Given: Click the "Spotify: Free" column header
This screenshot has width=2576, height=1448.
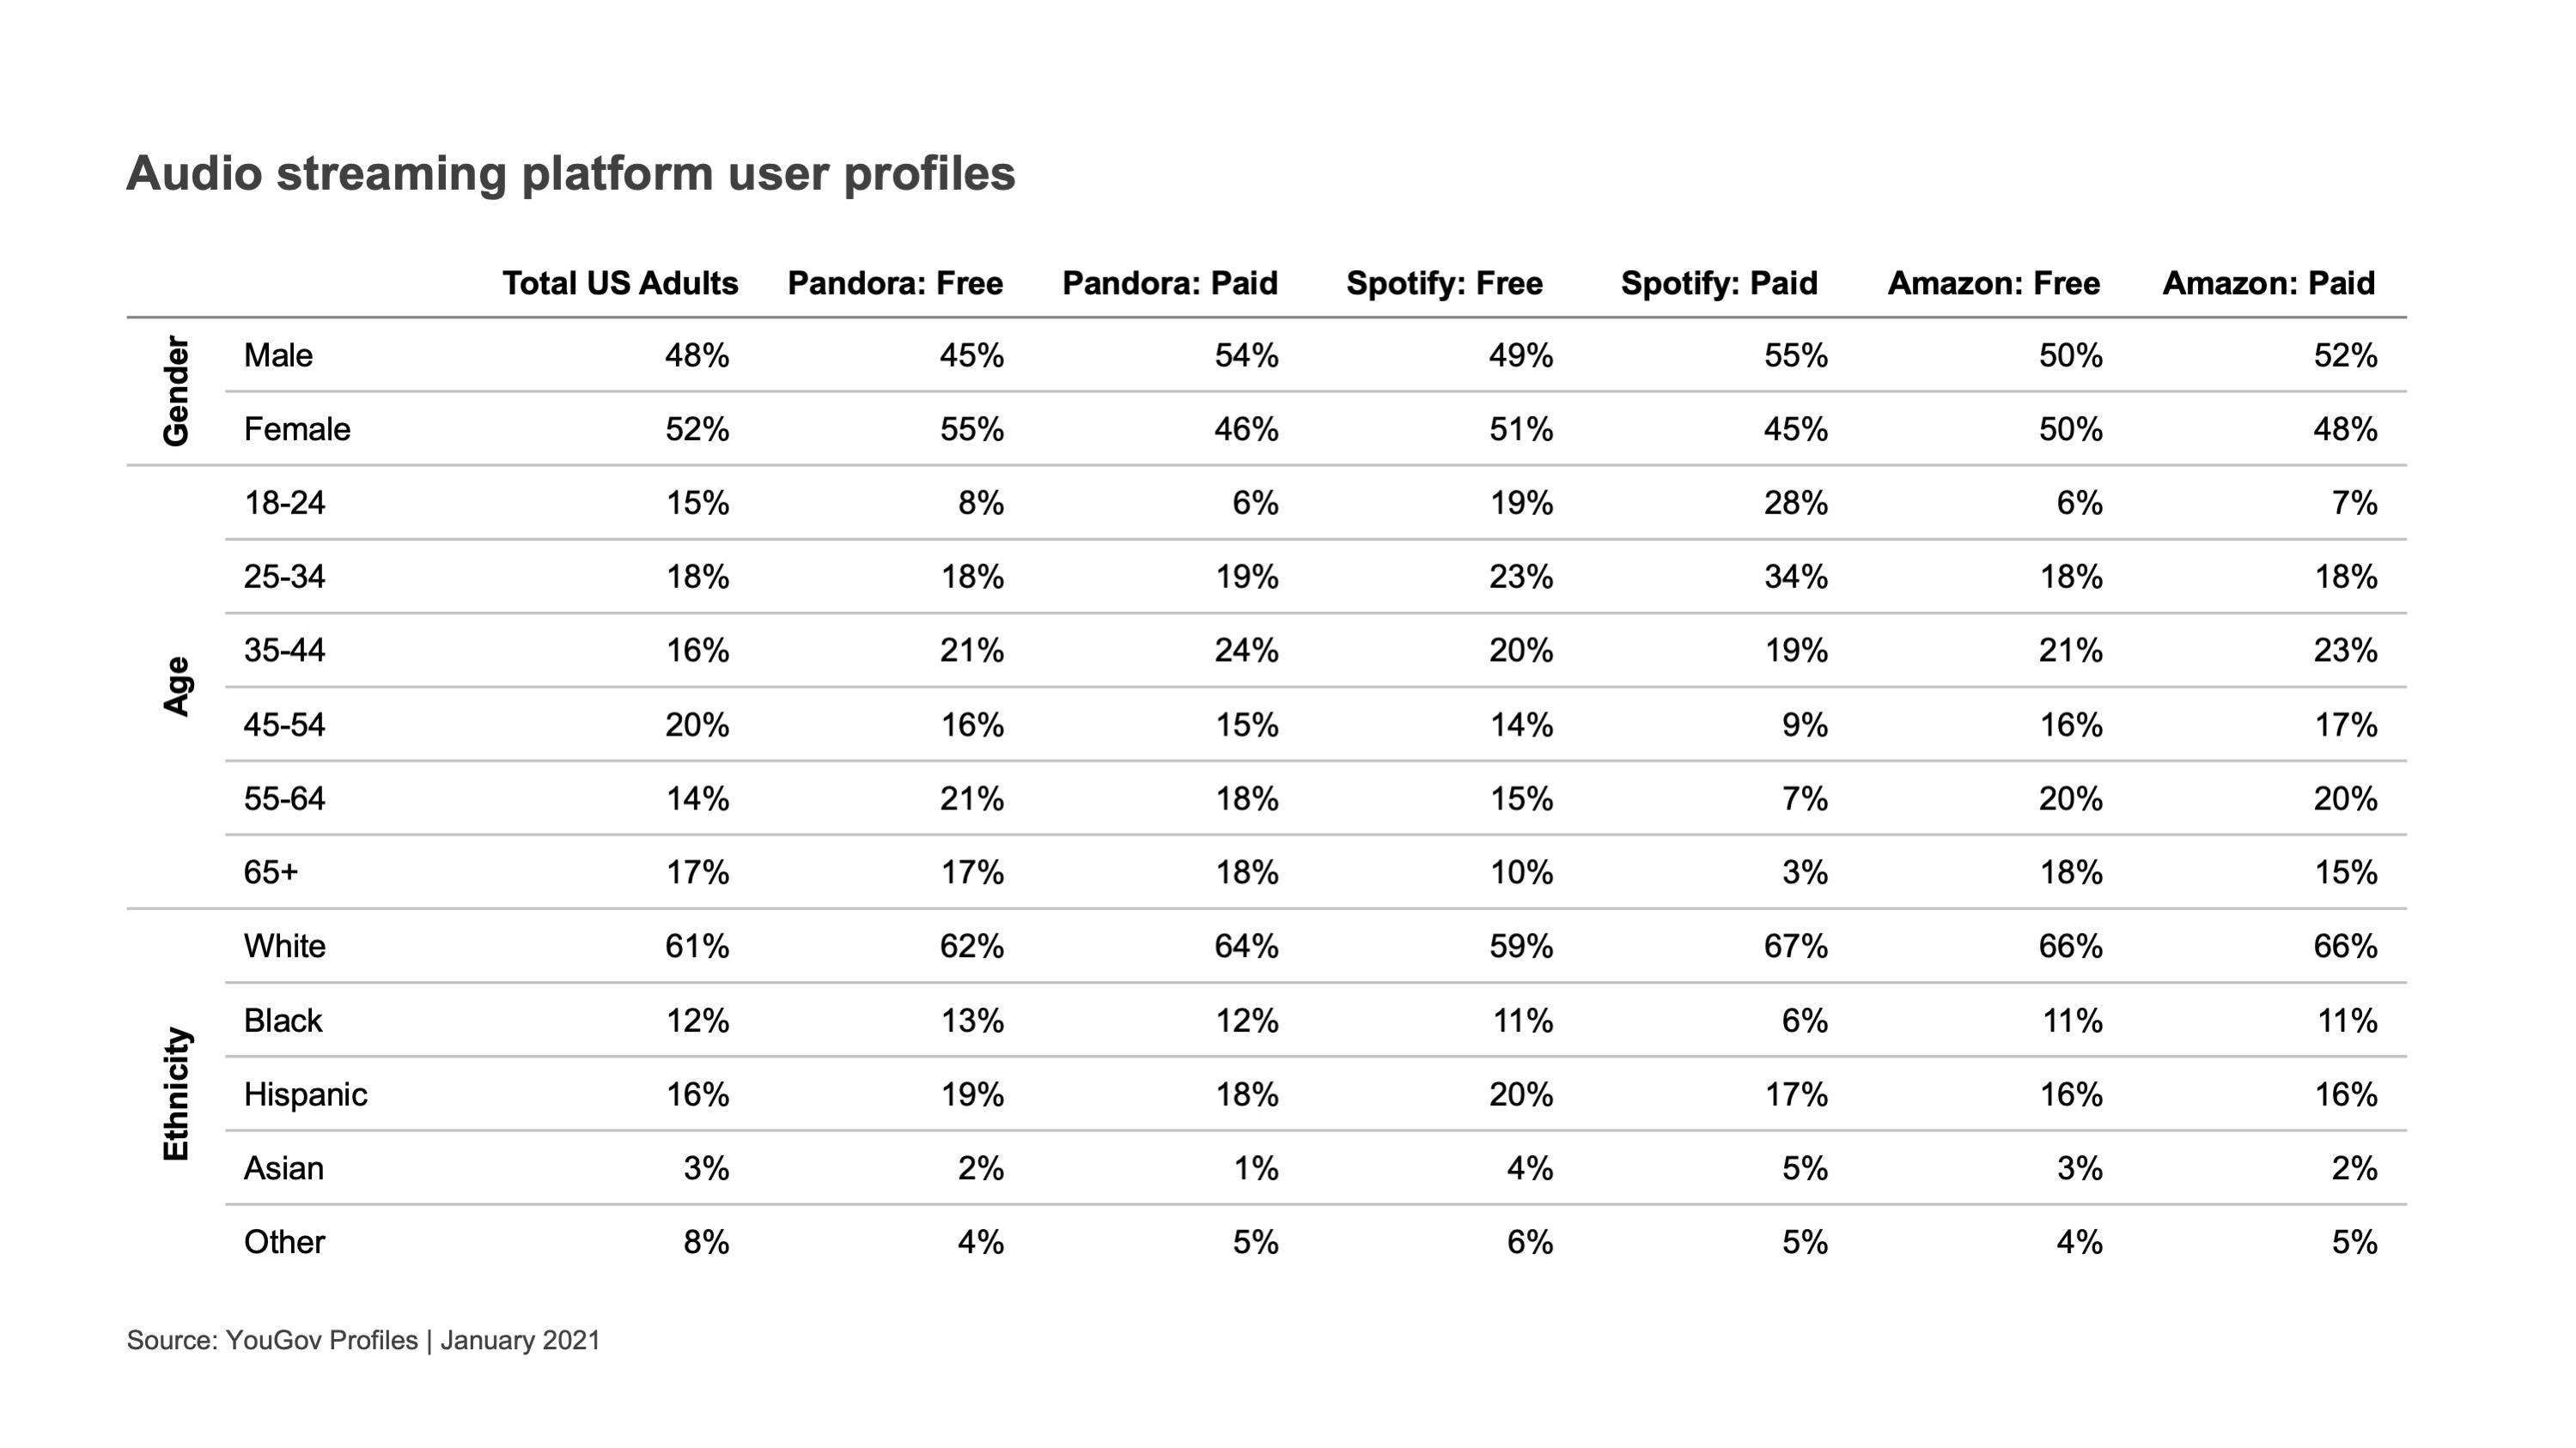Looking at the screenshot, I should 1444,284.
